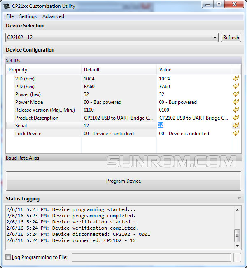Viewport: 247px width, 268px height.
Task: Reset the Power Mode value with its arrow icon
Action: click(236, 102)
